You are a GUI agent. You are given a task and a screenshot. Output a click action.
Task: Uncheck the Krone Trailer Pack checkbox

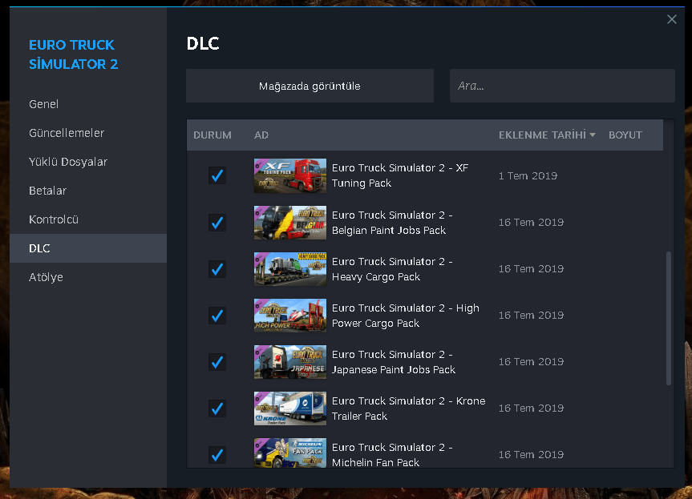point(217,408)
